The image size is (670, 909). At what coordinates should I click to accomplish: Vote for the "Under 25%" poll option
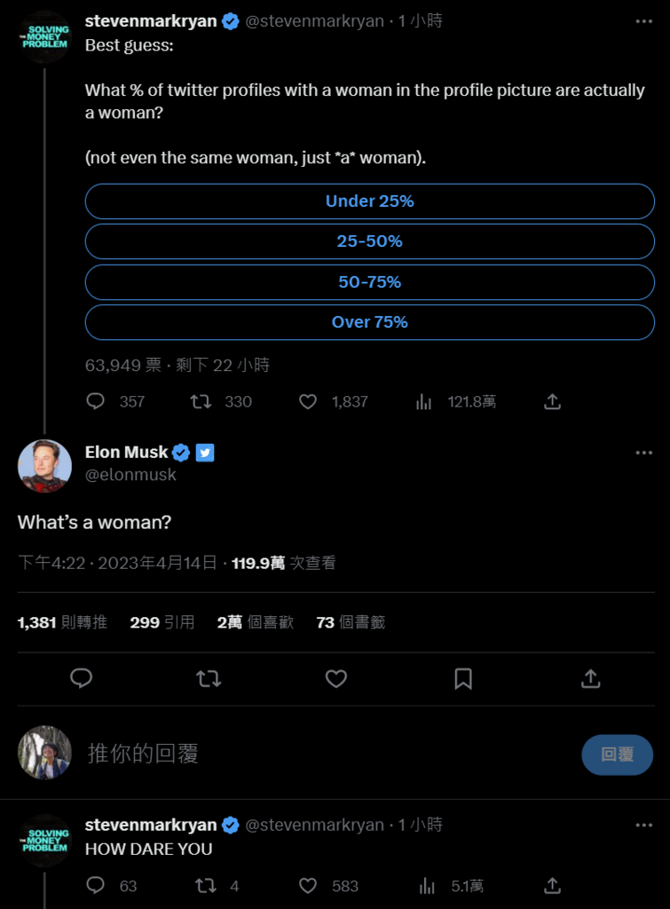[x=369, y=202]
